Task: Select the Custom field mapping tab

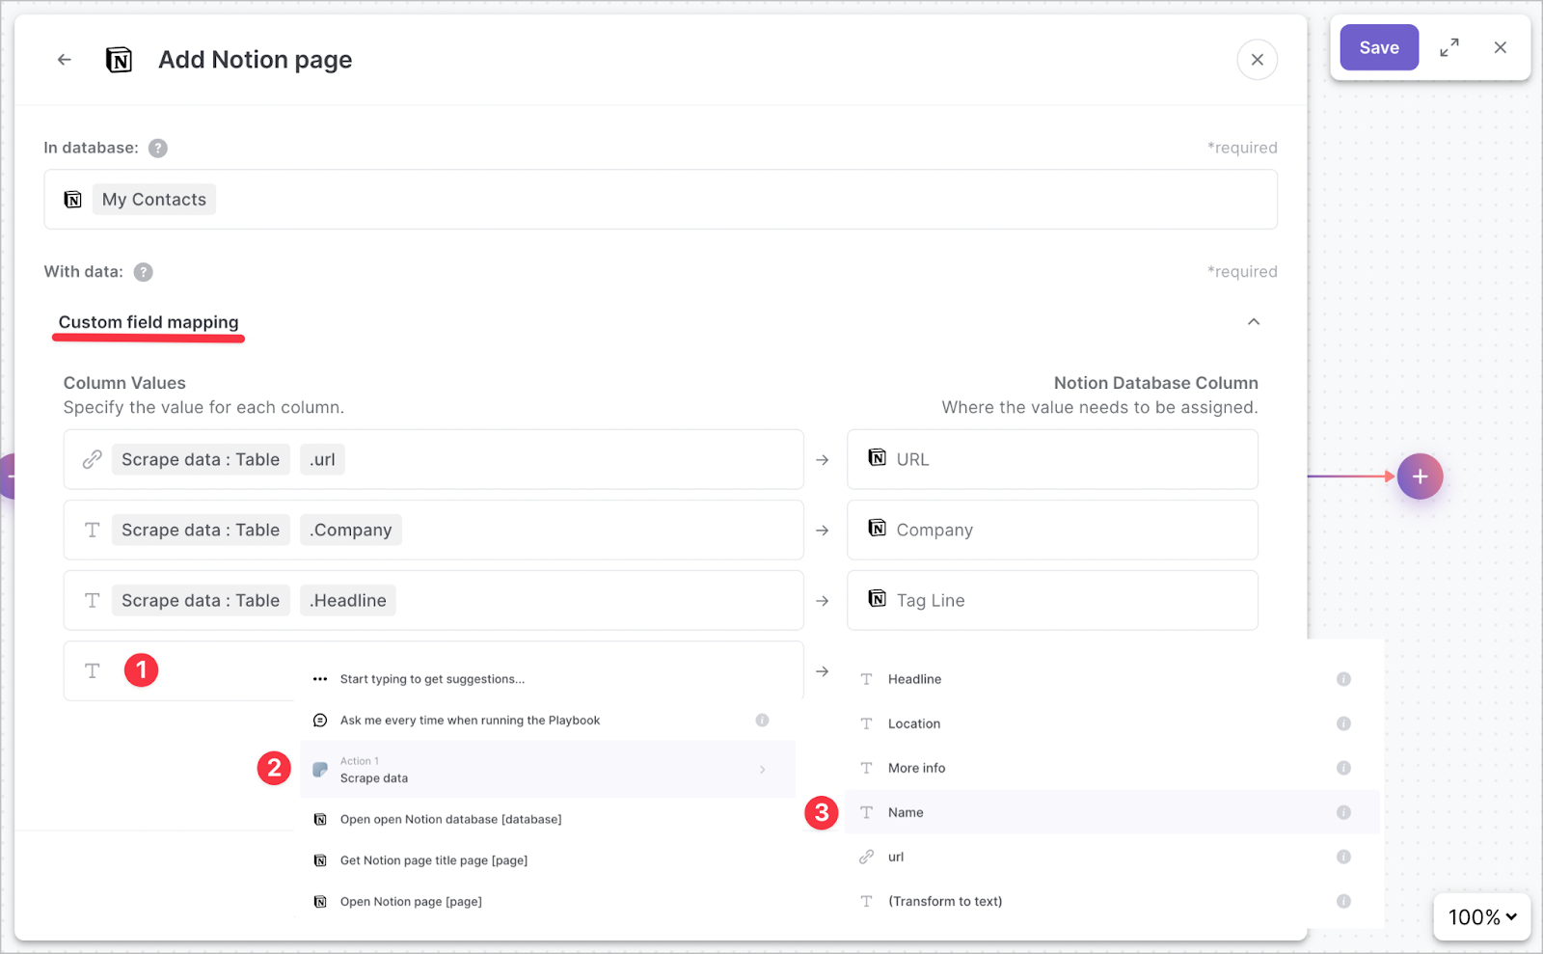Action: pyautogui.click(x=149, y=322)
